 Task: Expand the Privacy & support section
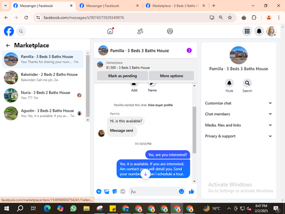tap(238, 136)
